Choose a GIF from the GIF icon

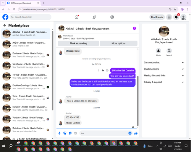click(x=76, y=133)
